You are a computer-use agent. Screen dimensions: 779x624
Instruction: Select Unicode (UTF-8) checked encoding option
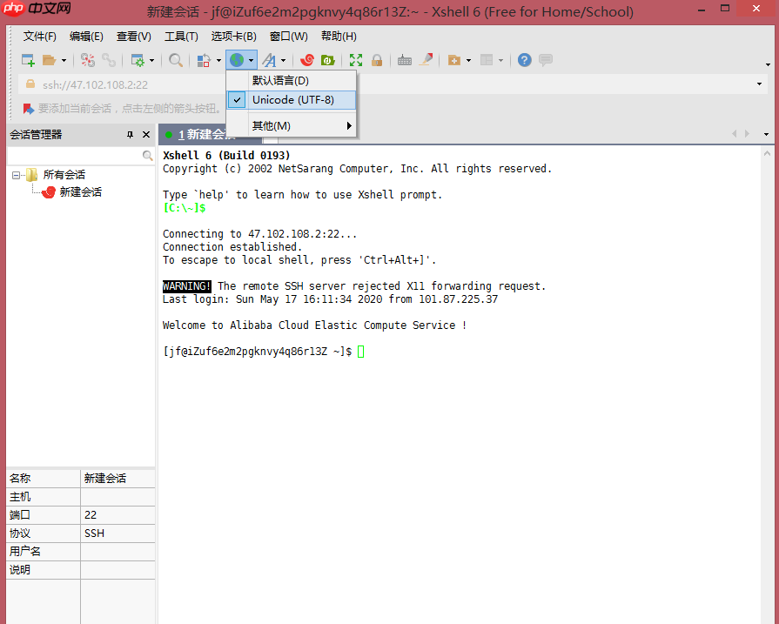(x=291, y=100)
